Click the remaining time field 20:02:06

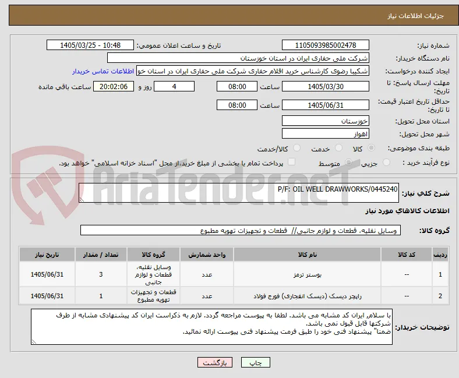tap(114, 86)
